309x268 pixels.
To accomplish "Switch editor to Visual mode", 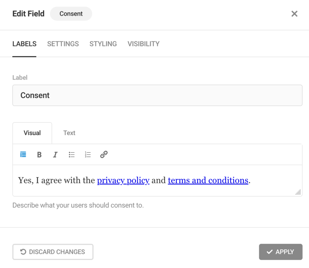I will coord(32,133).
